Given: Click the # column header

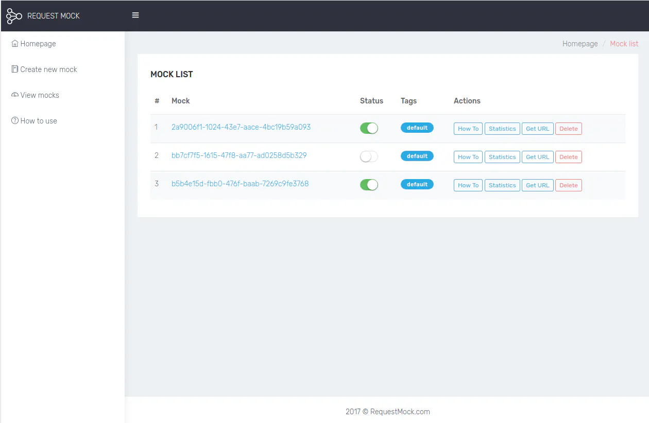Looking at the screenshot, I should 157,101.
